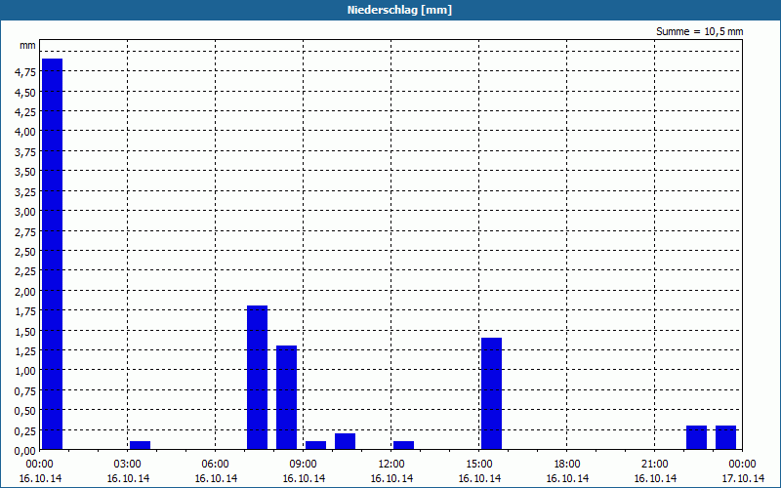Click the "00:00" time label above 17.10.14
This screenshot has width=781, height=488.
point(742,465)
